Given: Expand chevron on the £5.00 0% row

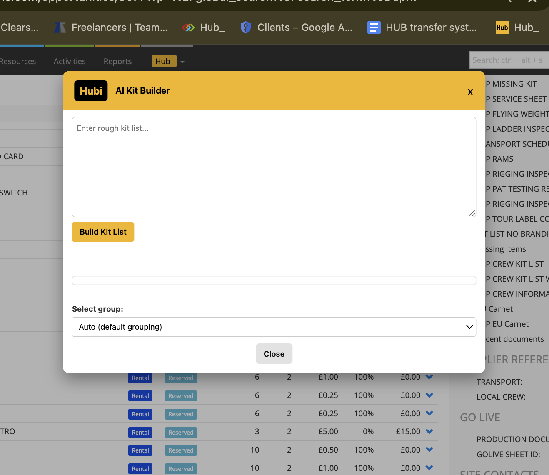Looking at the screenshot, I should click(x=429, y=431).
